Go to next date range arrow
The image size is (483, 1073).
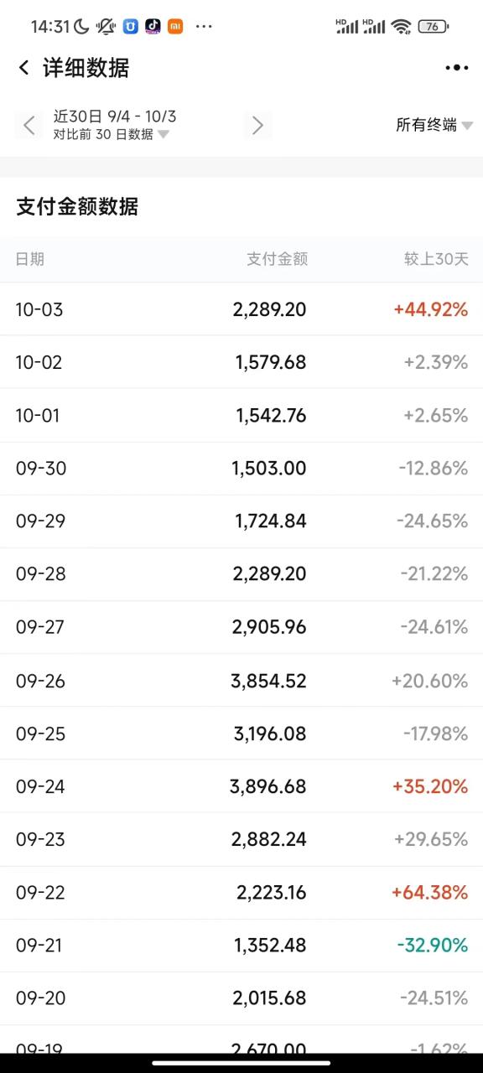tap(257, 126)
